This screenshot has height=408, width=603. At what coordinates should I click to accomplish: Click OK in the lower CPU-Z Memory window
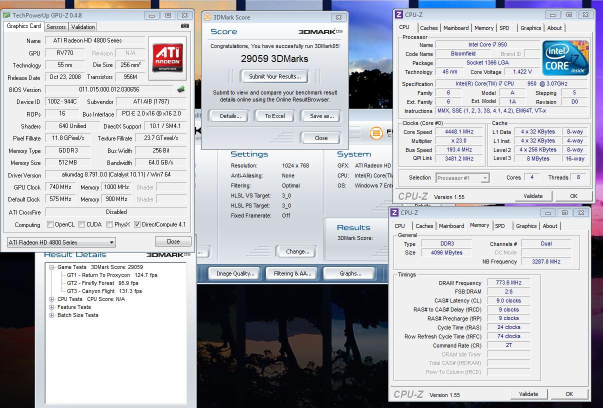(569, 394)
